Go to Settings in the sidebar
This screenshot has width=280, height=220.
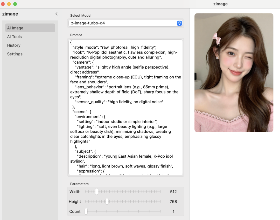15,54
